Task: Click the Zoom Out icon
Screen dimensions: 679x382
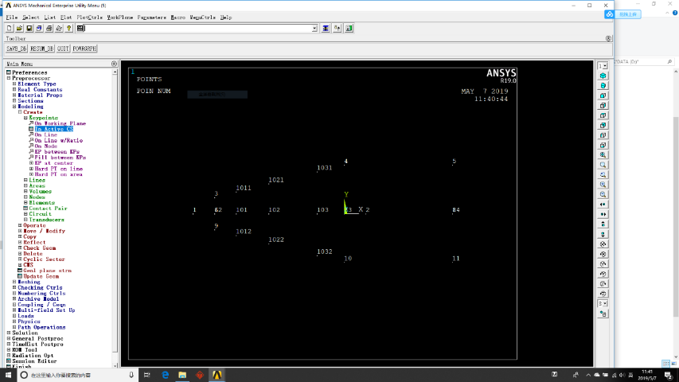Action: (603, 195)
